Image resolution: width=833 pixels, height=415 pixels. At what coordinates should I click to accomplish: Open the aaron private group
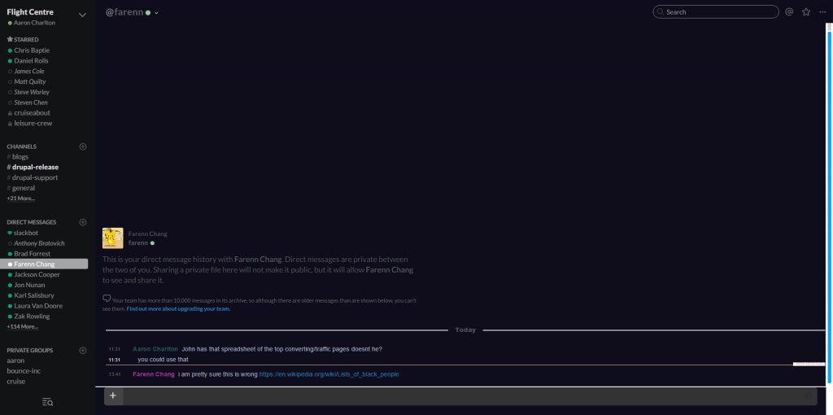tap(15, 360)
